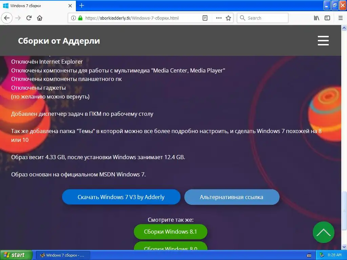
Task: Open the Сборки от Аддерли site title
Action: point(59,41)
